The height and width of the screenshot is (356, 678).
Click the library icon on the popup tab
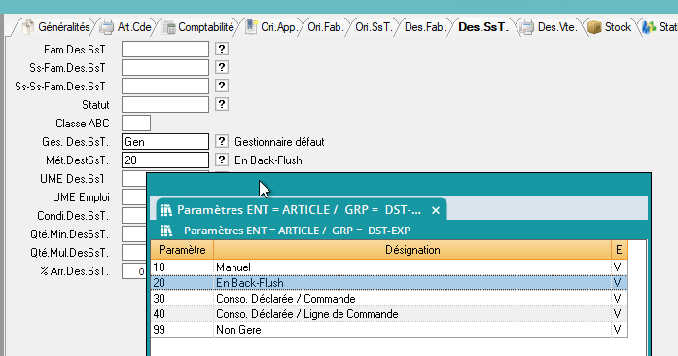pos(166,210)
